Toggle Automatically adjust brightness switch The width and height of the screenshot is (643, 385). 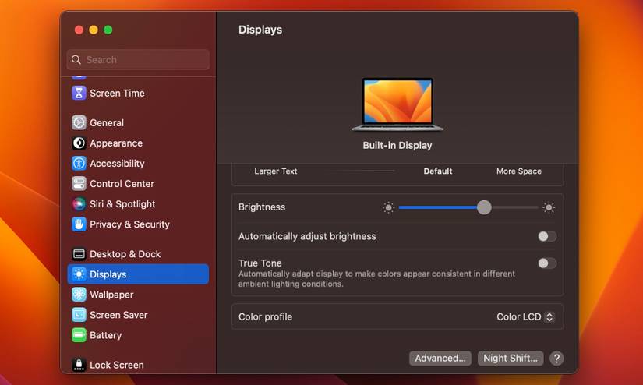pos(547,237)
